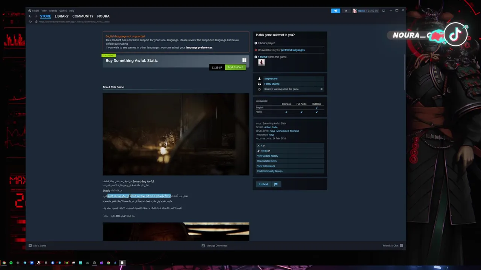
Task: Open language preferences link
Action: 199,48
